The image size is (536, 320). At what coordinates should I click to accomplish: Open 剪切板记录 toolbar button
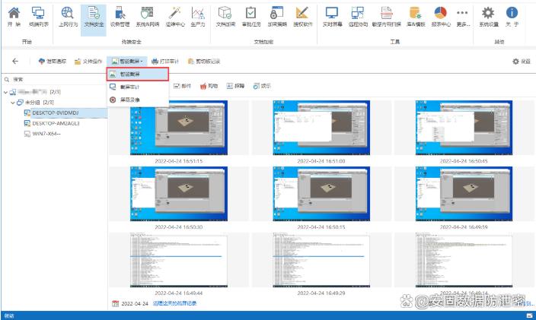pos(203,61)
